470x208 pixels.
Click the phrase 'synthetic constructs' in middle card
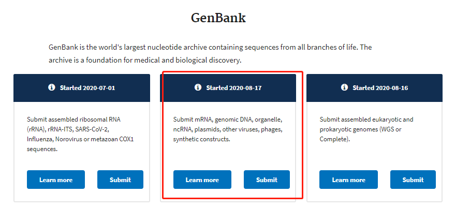(201, 139)
